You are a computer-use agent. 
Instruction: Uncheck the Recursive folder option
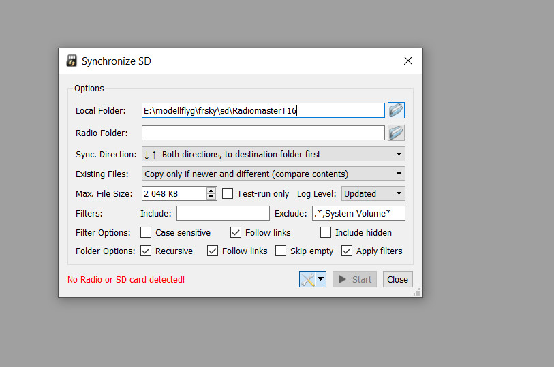146,251
